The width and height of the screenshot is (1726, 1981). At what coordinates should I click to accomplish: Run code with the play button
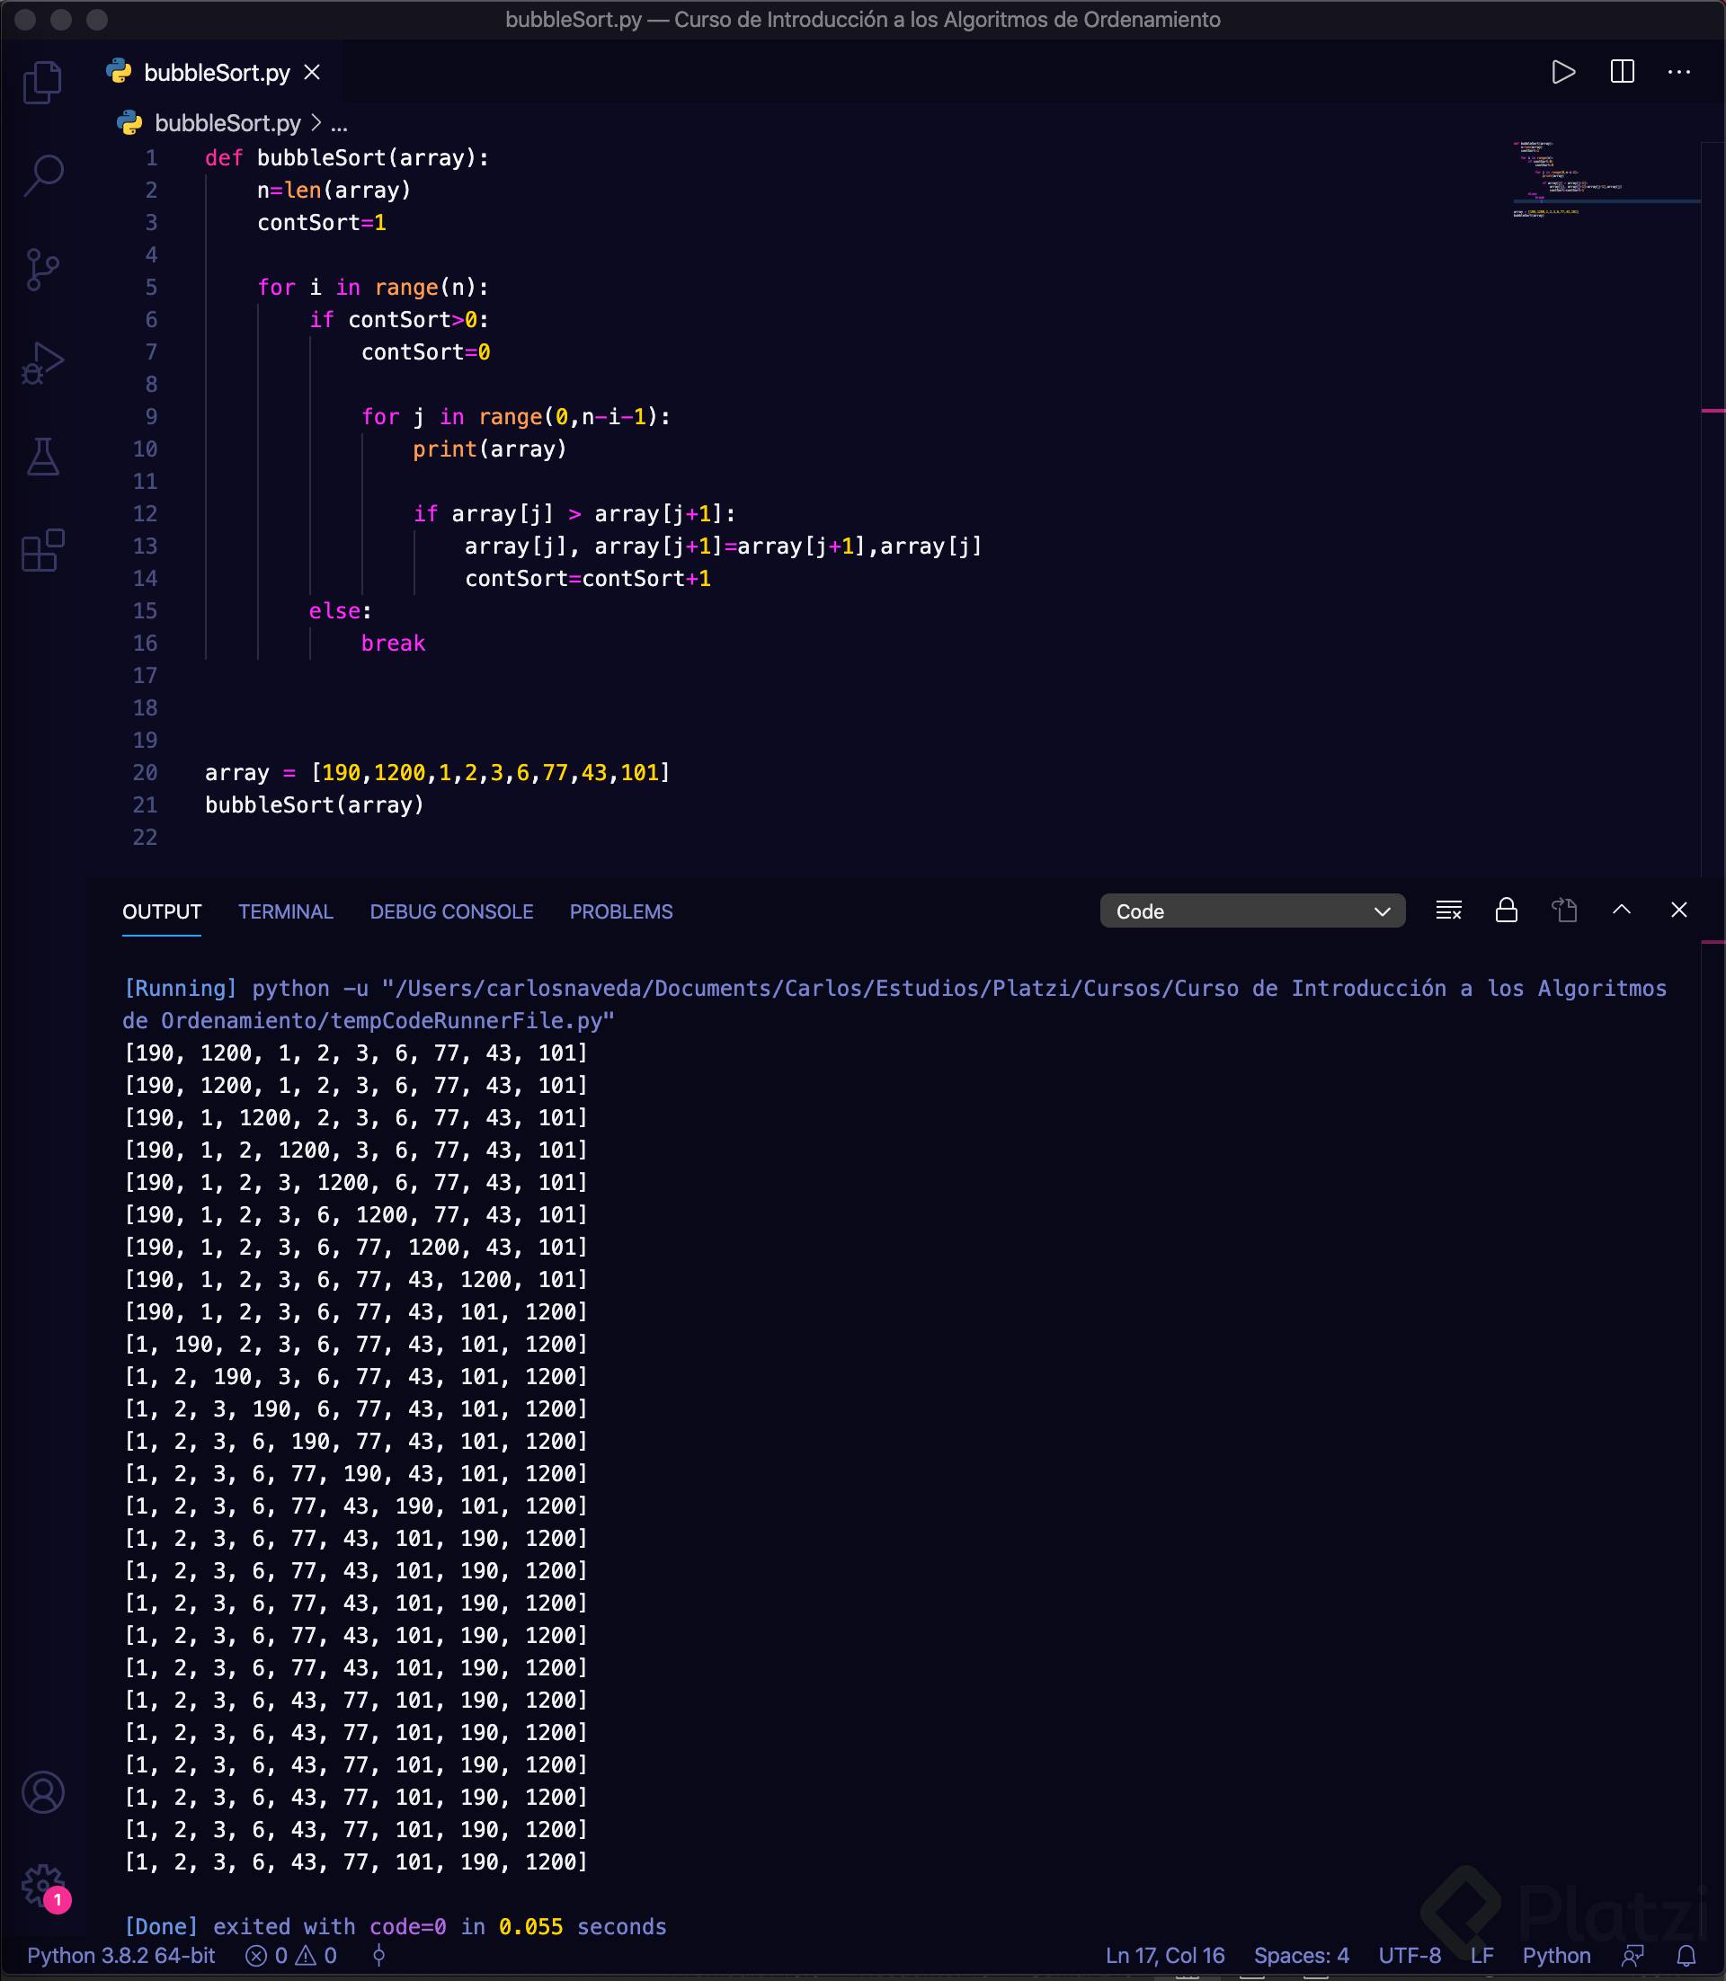[1563, 72]
